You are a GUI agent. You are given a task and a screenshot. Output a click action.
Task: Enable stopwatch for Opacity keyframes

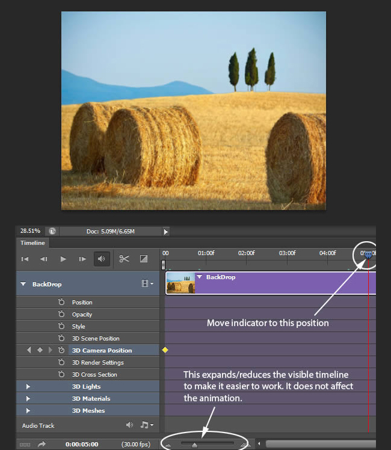[x=61, y=315]
